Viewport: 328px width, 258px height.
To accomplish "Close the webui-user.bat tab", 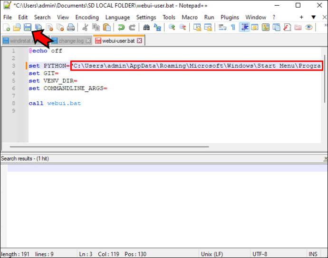I will 139,40.
